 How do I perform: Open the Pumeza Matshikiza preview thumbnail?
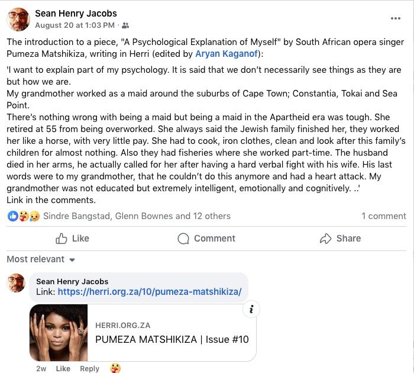click(x=59, y=333)
